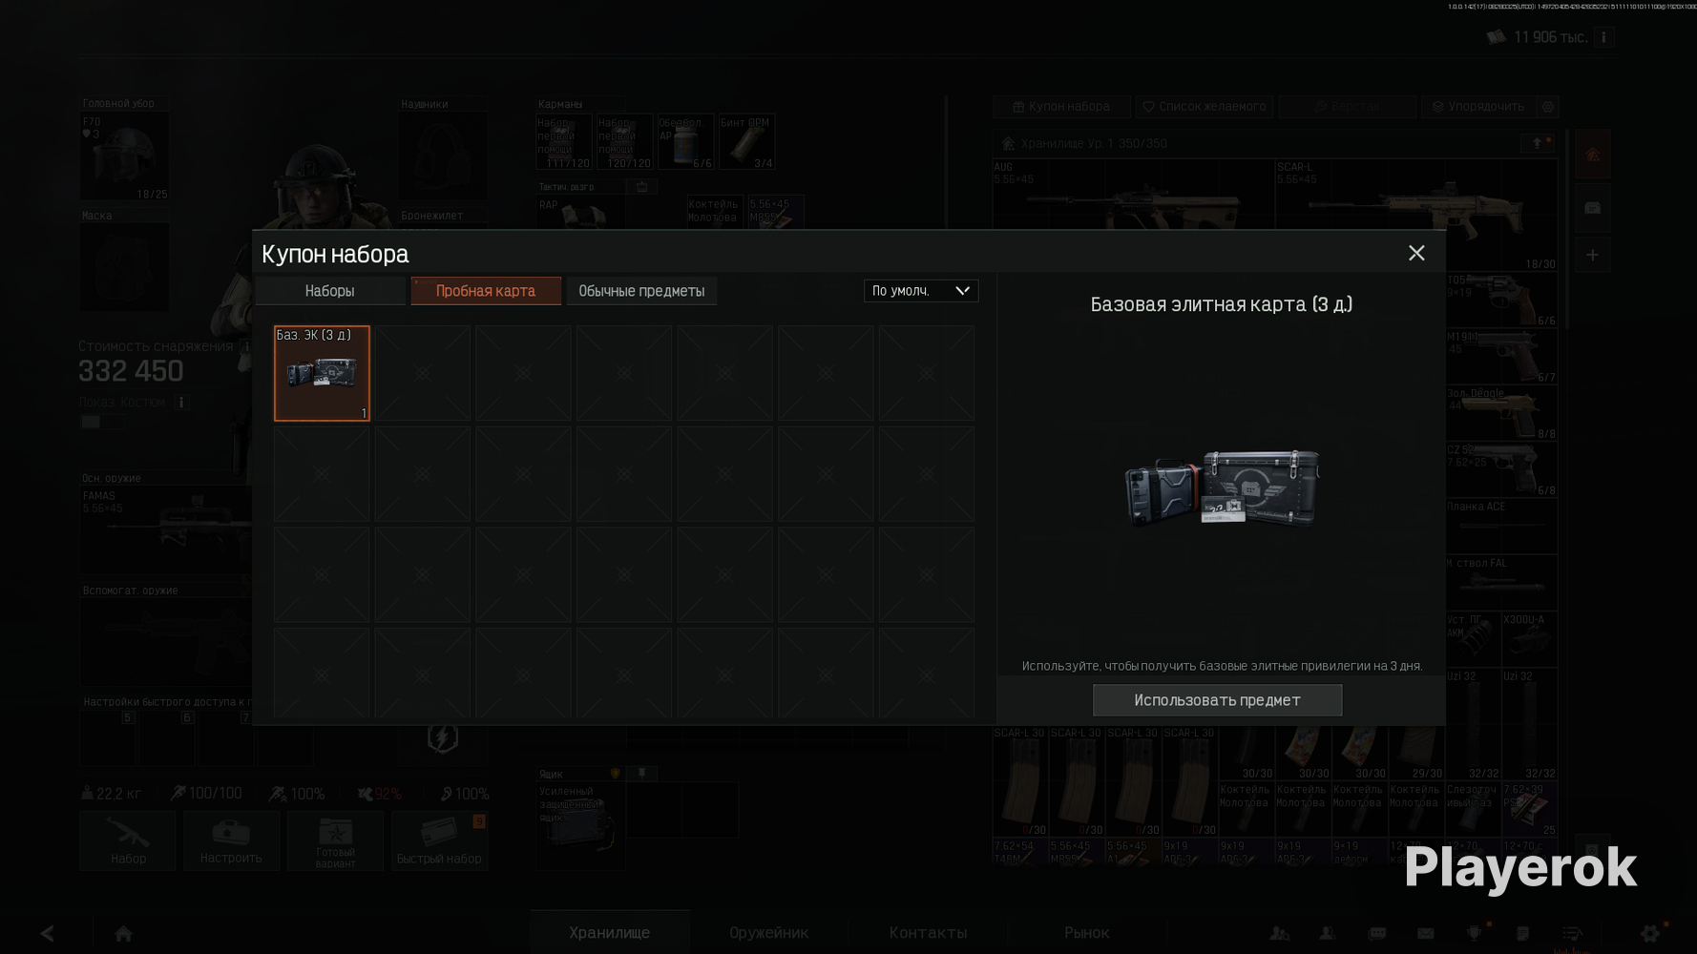Screen dimensions: 1697x954
Task: Switch to the Наборы tab
Action: point(329,291)
